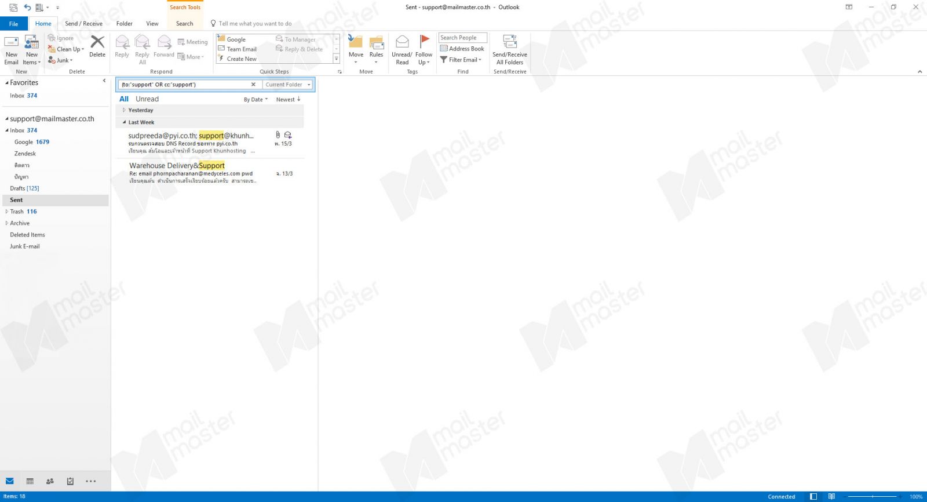Viewport: 927px width, 502px height.
Task: Reply to the selected email
Action: (122, 46)
